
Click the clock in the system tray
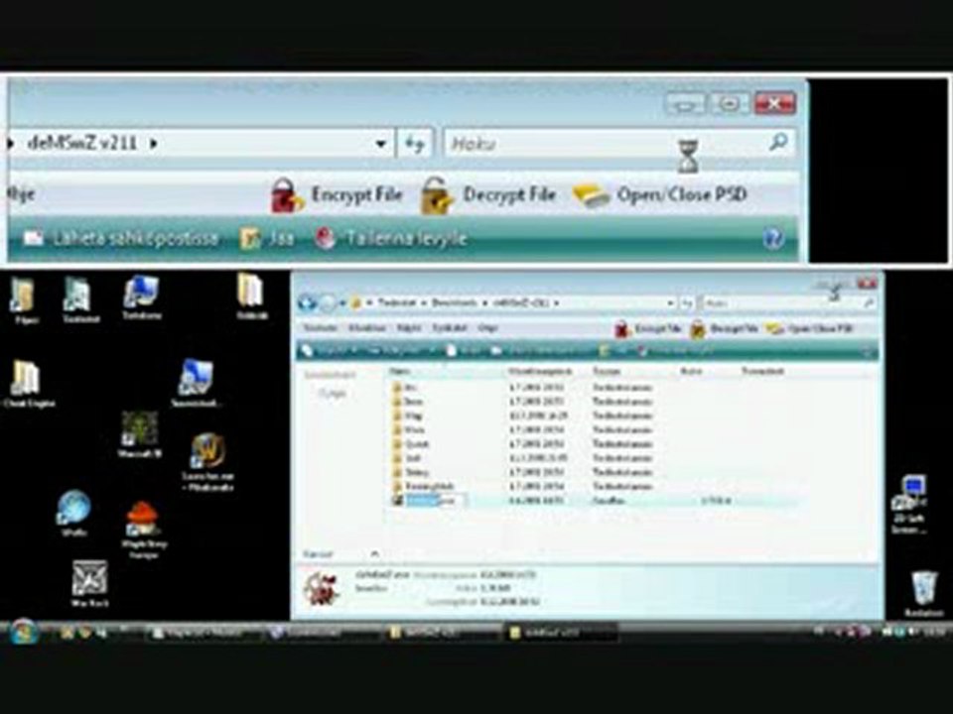click(x=935, y=633)
